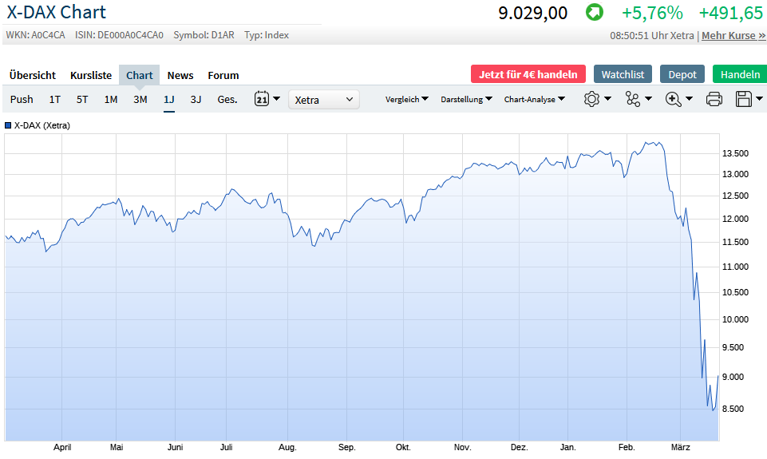Click the Nov. month label
The width and height of the screenshot is (767, 459).
tap(462, 447)
